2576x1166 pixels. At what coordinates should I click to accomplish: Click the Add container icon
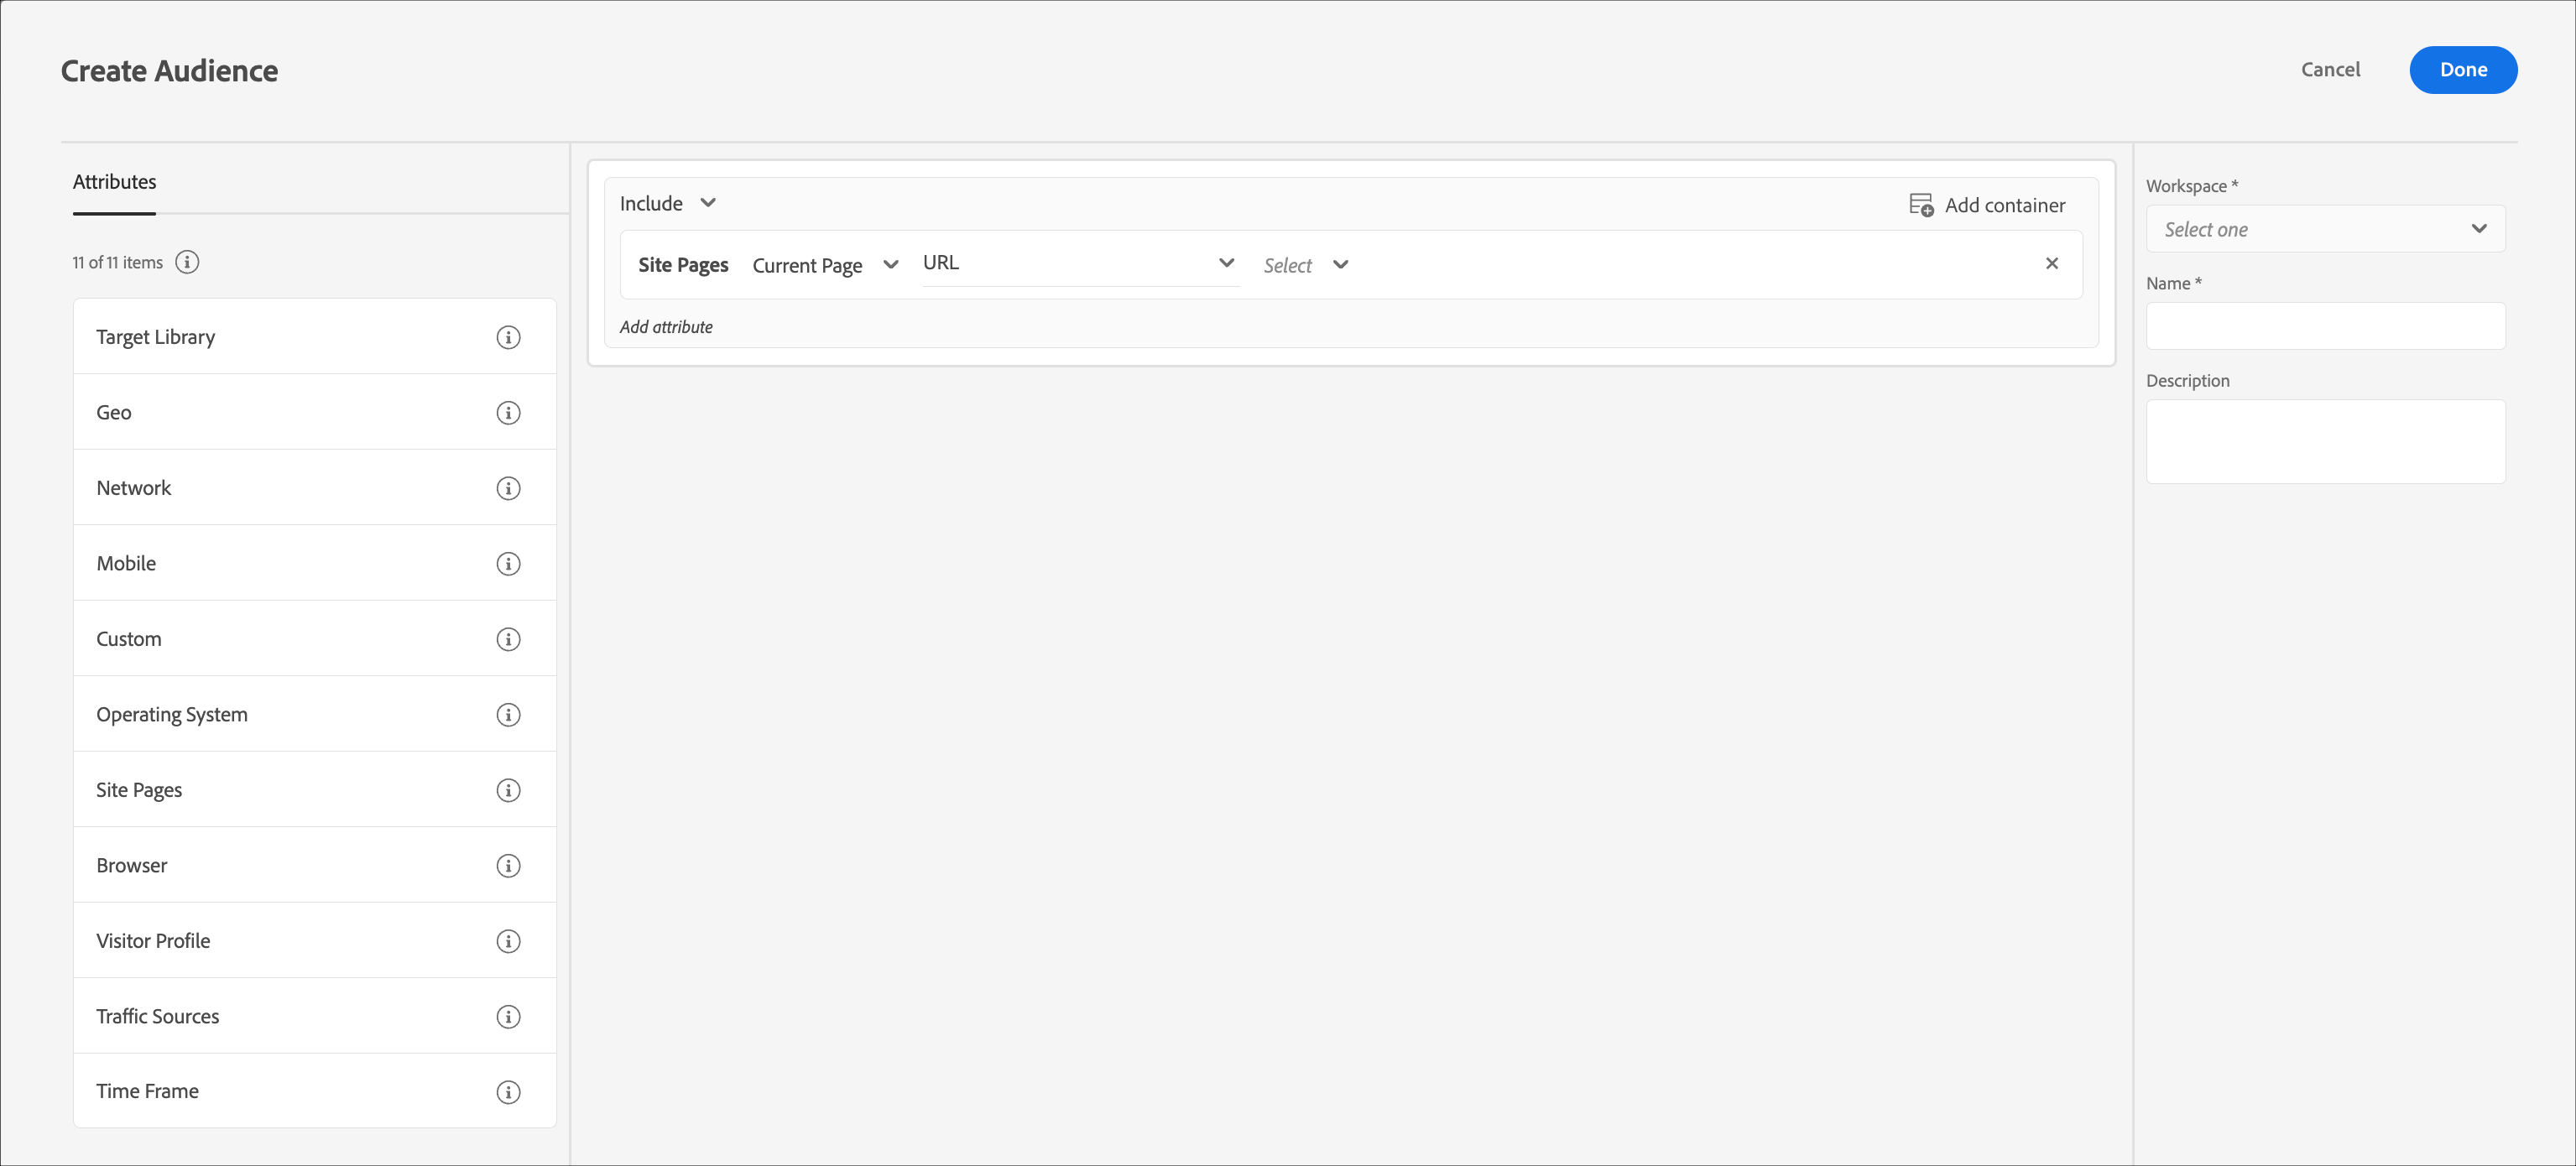click(x=1921, y=205)
